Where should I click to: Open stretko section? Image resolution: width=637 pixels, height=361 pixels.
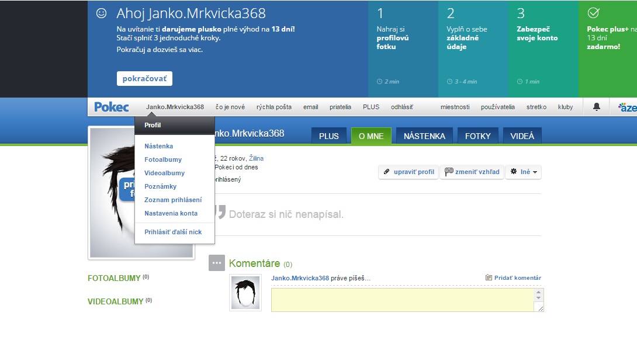tap(536, 107)
